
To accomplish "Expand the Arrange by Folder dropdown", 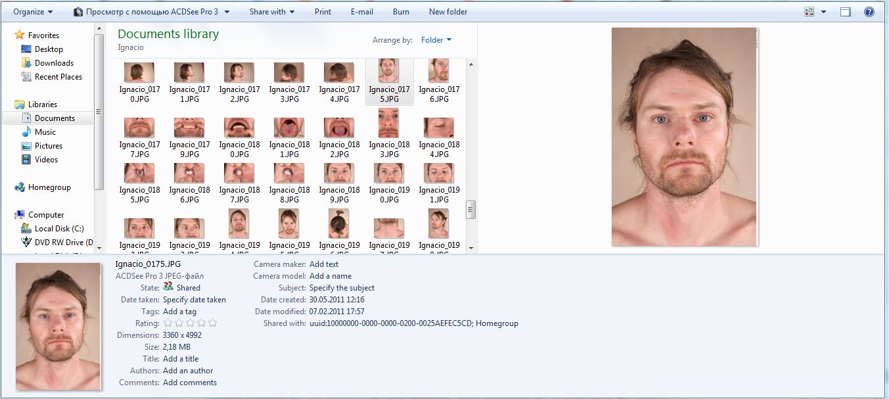I will [x=436, y=40].
